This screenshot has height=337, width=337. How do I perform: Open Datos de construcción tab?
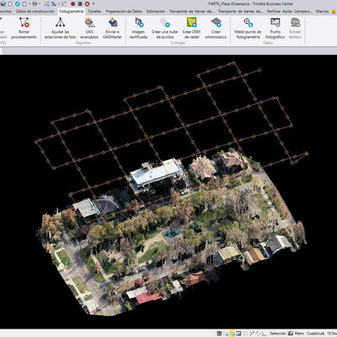[35, 11]
